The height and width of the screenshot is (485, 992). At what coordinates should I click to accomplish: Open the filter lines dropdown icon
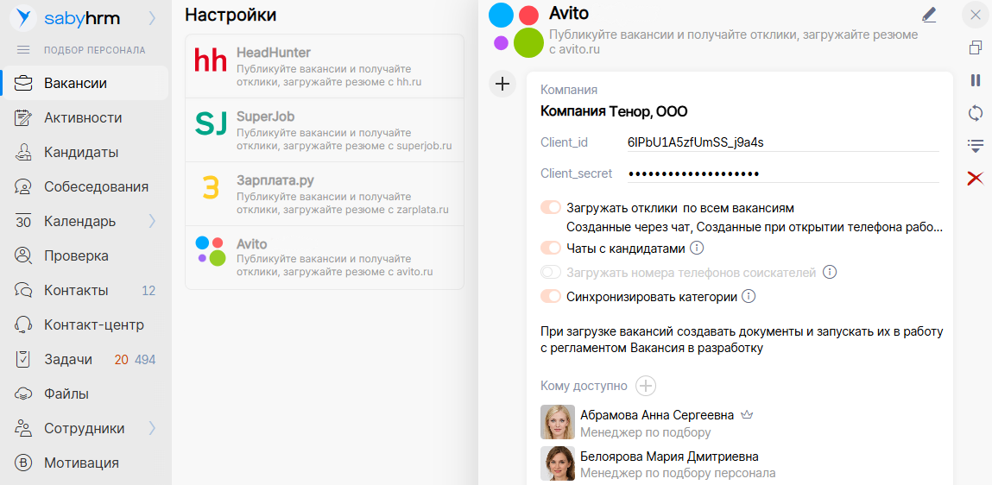point(976,146)
